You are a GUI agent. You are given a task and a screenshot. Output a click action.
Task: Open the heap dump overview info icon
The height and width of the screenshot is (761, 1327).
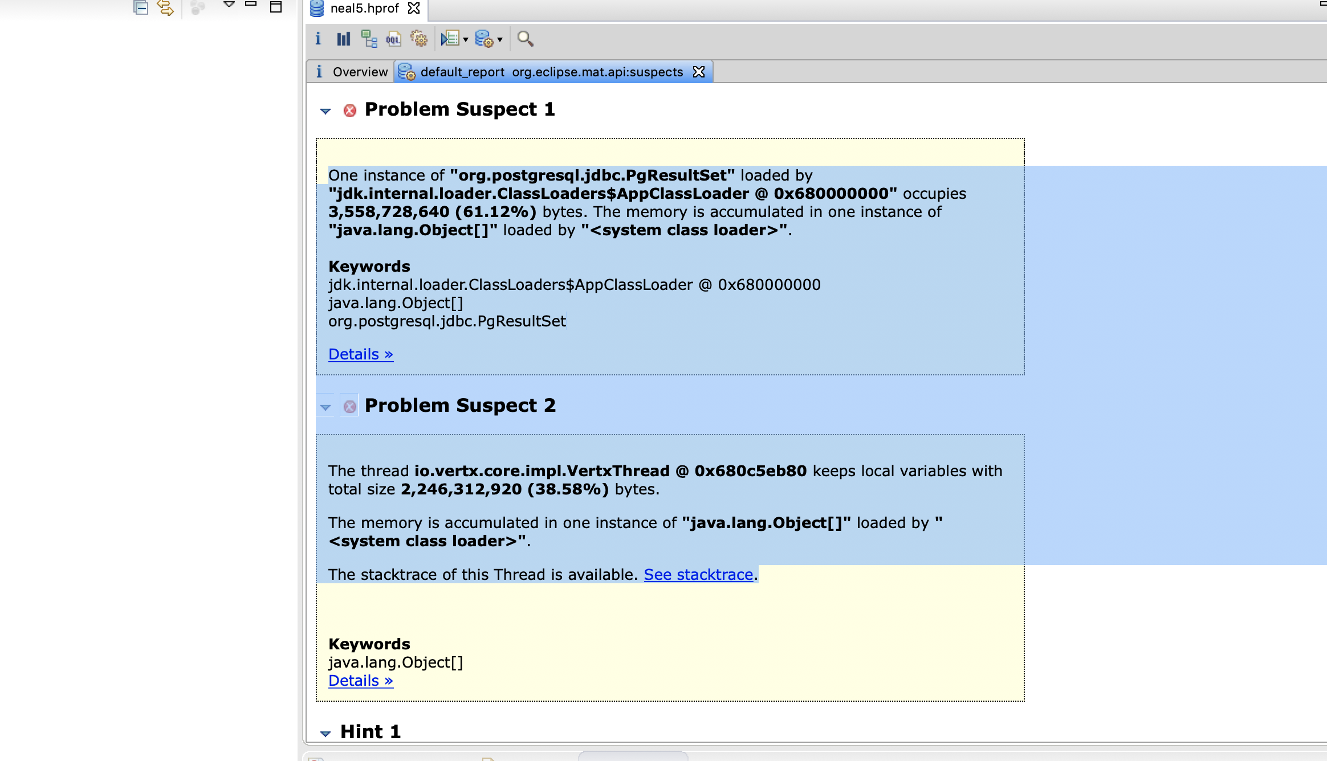point(318,39)
